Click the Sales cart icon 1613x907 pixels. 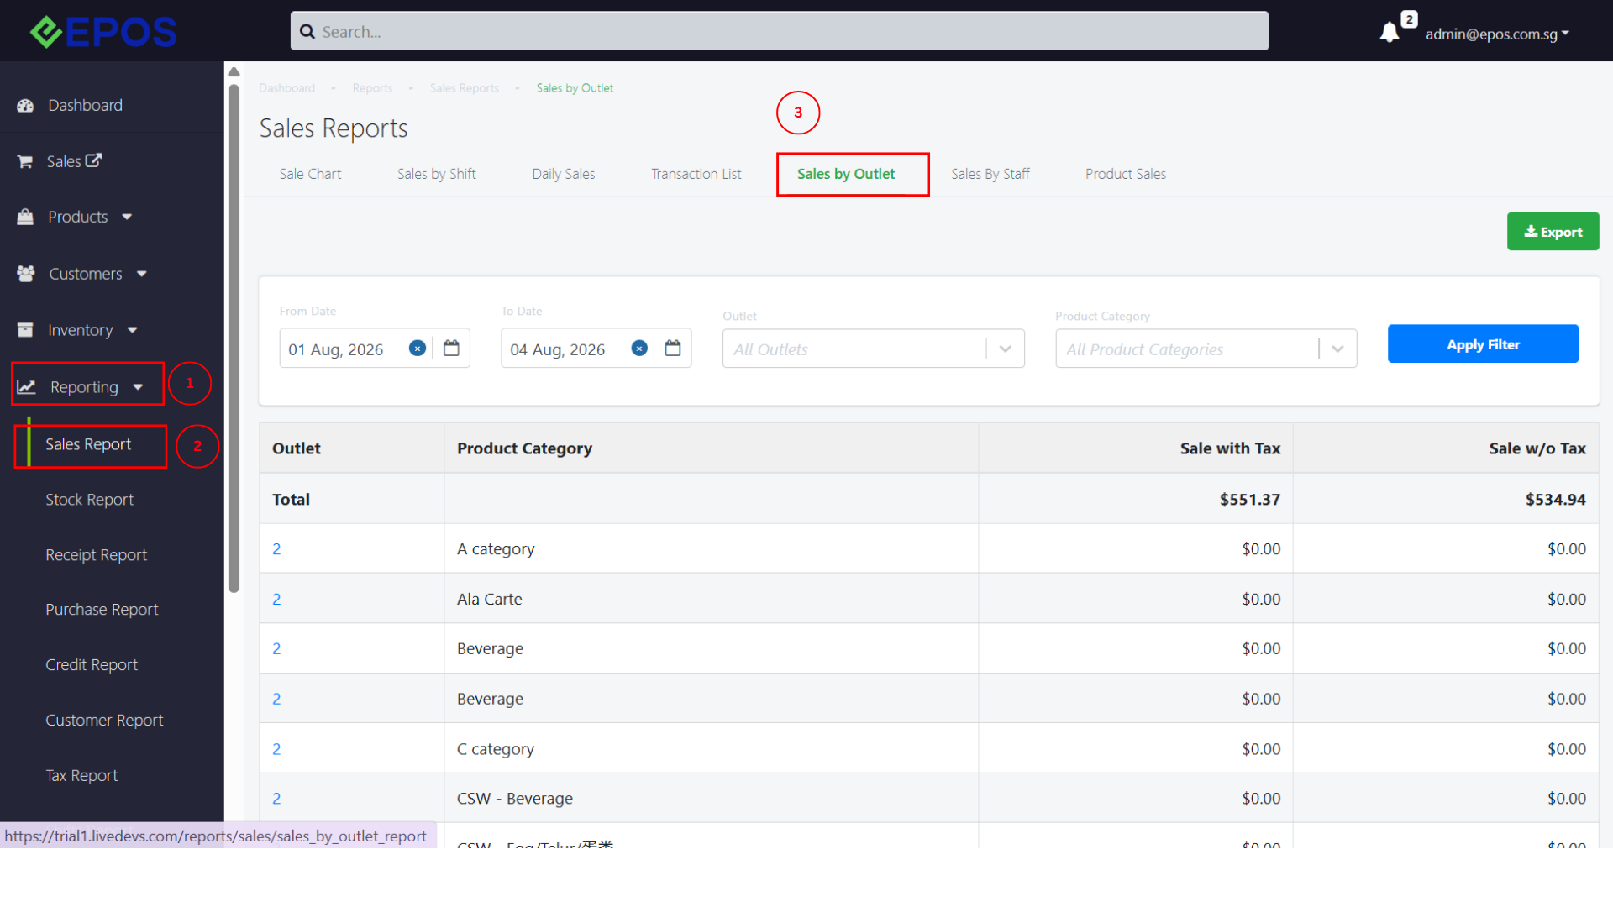[x=25, y=161]
